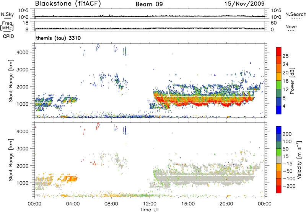Click the '-100' label on the Velocity colorbar
The image size is (306, 212).
(x=289, y=179)
